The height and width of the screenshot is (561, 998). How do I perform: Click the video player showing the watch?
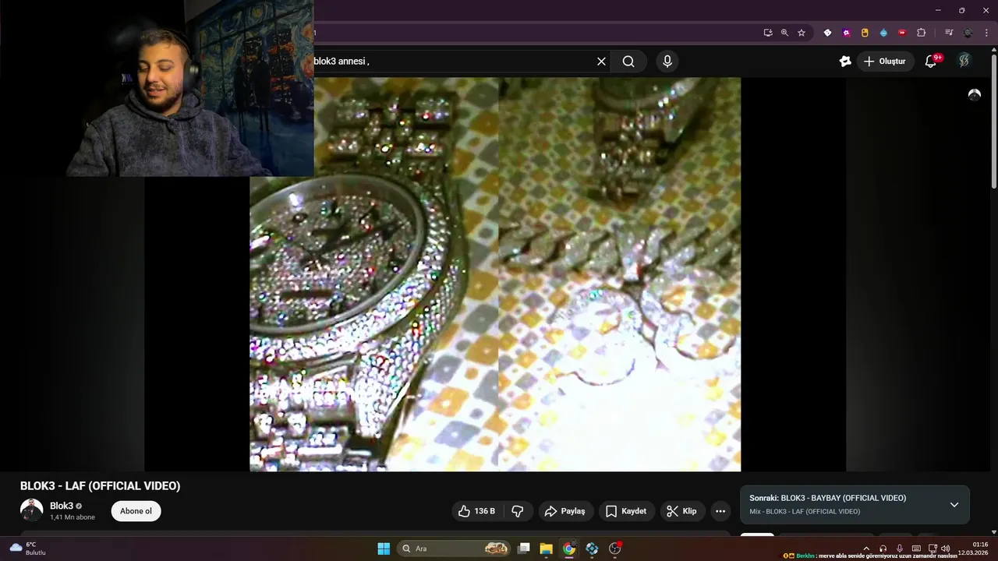coord(495,274)
